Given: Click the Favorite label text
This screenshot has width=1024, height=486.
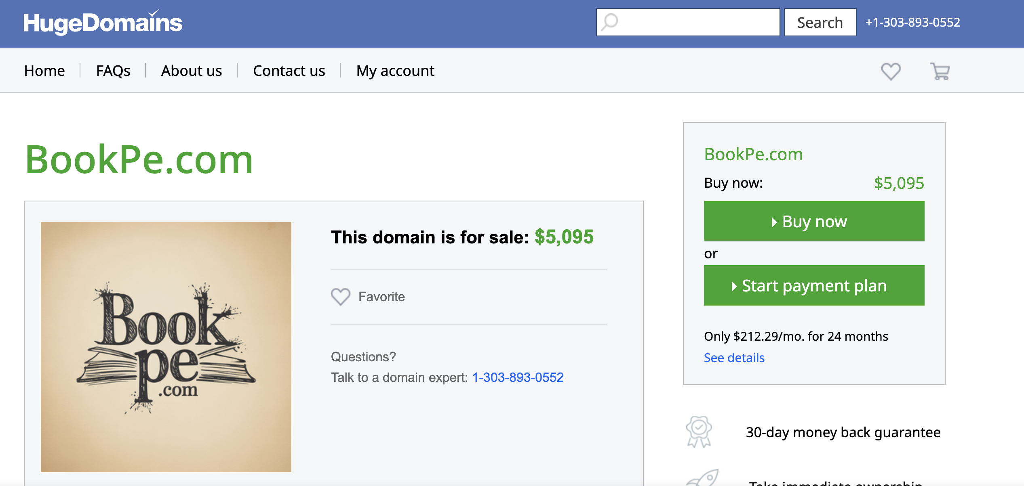Looking at the screenshot, I should 381,297.
